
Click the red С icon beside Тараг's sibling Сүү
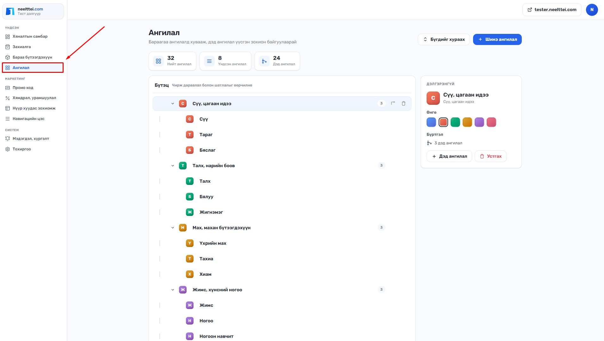[190, 119]
